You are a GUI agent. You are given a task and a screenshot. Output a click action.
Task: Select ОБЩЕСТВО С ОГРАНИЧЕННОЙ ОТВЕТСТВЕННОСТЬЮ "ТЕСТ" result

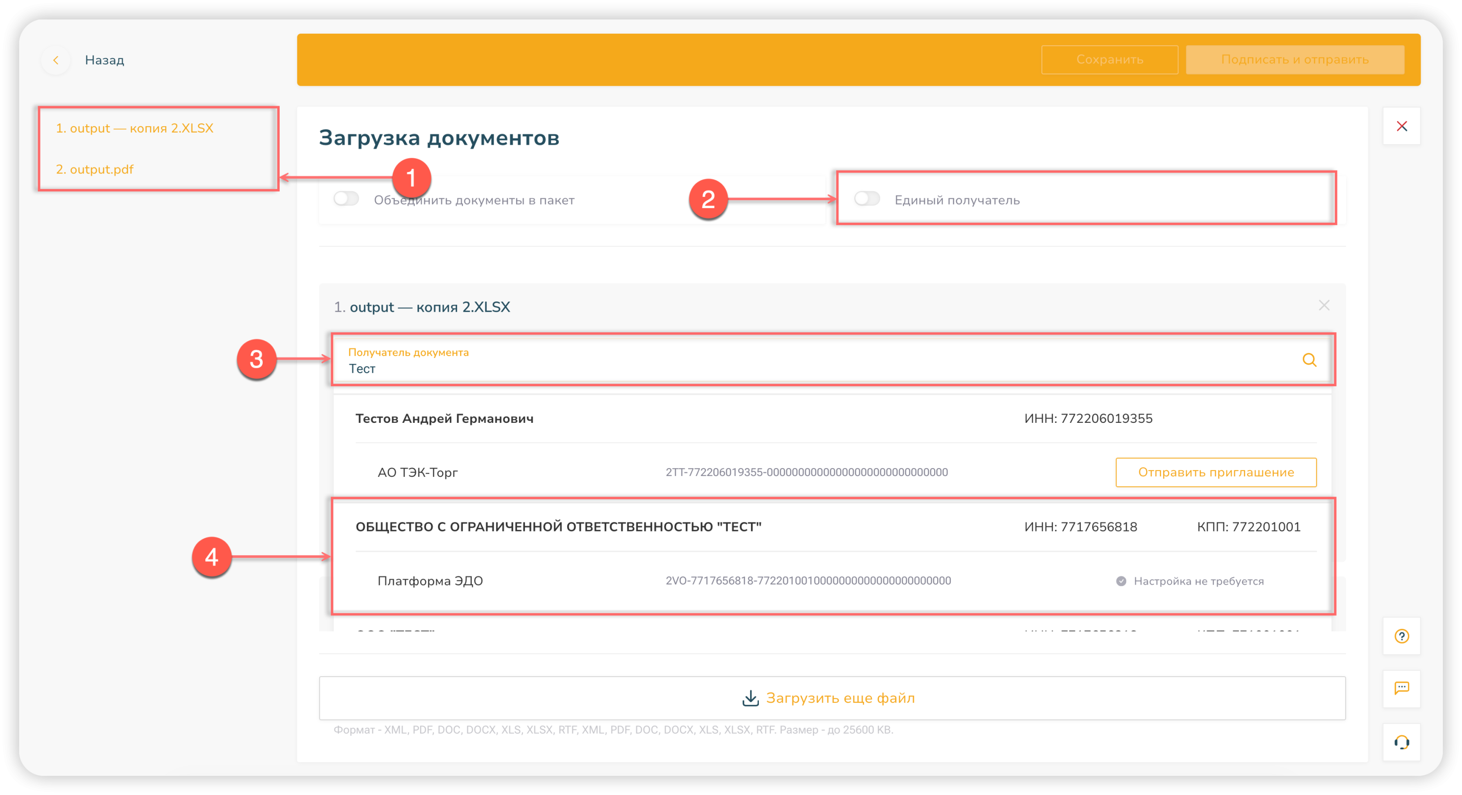(558, 527)
